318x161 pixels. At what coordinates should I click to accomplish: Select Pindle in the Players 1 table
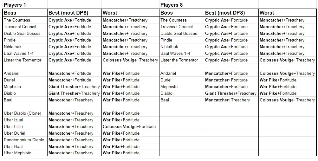point(10,40)
